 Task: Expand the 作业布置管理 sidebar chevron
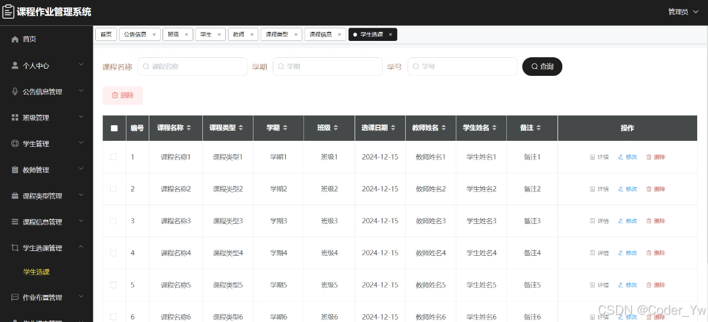pos(81,297)
